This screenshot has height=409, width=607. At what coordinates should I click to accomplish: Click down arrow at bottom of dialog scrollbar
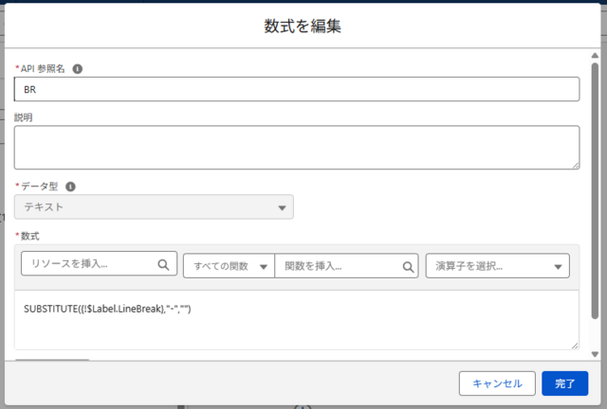coord(596,352)
